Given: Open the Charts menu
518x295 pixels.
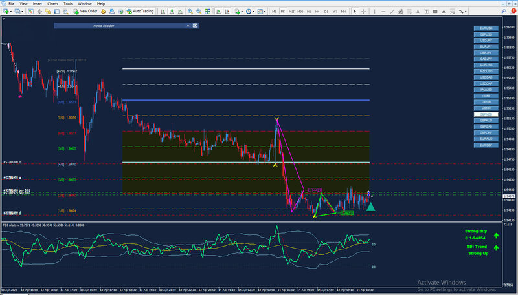Looking at the screenshot, I should [53, 4].
